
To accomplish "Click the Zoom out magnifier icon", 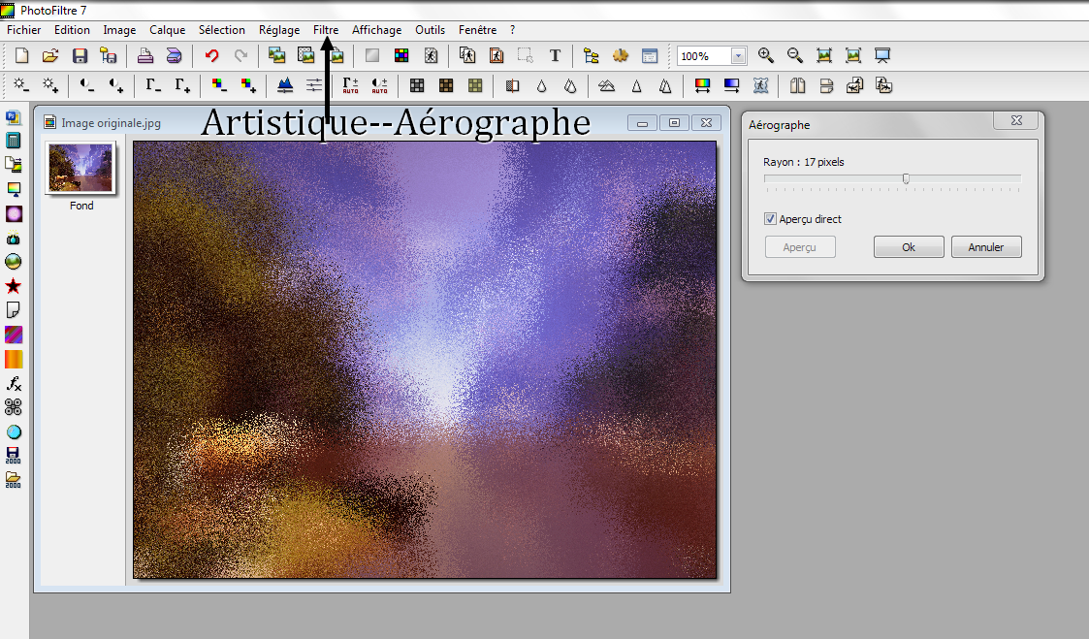I will (x=794, y=56).
